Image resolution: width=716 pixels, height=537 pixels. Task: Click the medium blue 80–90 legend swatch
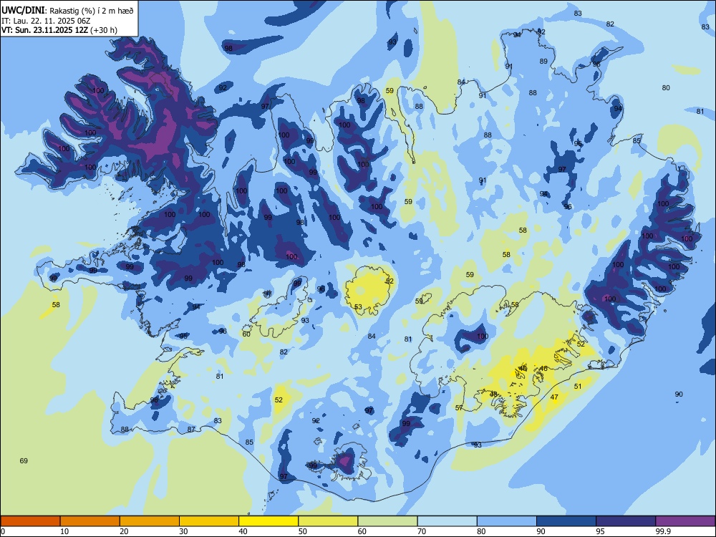507,521
